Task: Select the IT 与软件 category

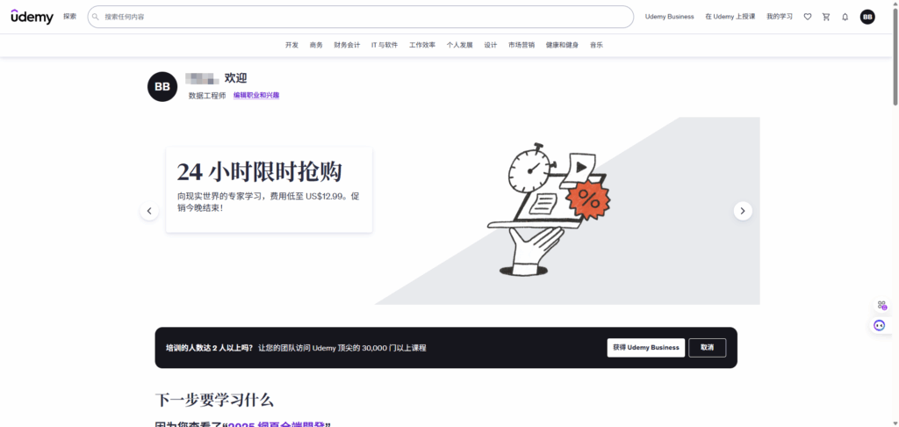Action: (x=385, y=45)
